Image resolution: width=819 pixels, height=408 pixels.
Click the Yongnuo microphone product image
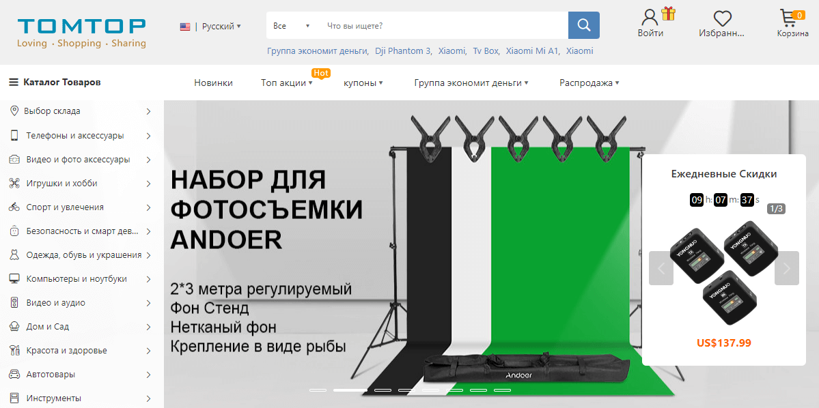pos(723,274)
